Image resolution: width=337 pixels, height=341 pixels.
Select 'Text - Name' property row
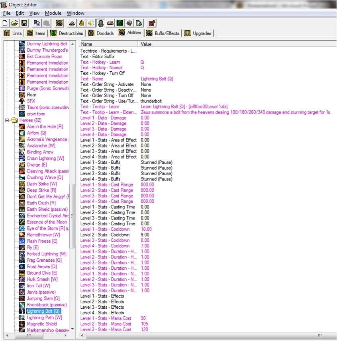208,79
